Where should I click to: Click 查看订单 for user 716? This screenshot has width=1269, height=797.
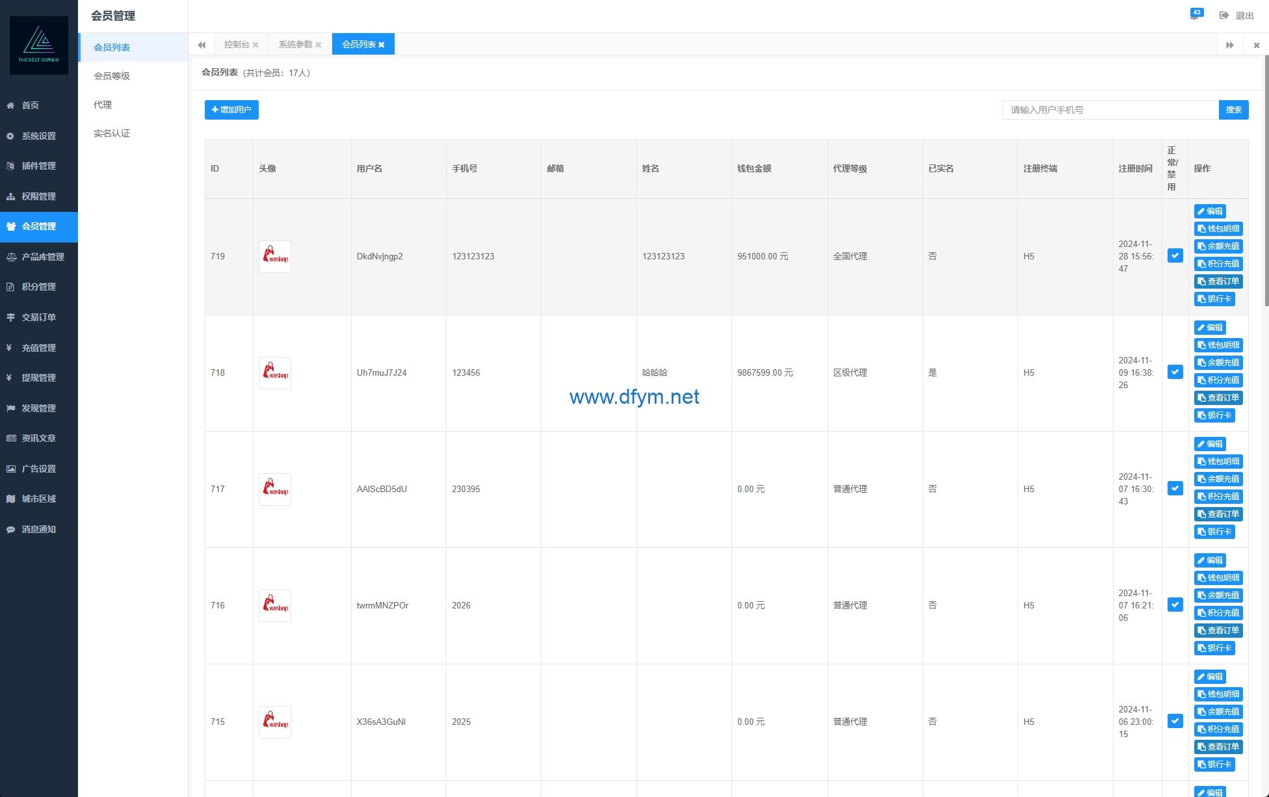(1218, 631)
